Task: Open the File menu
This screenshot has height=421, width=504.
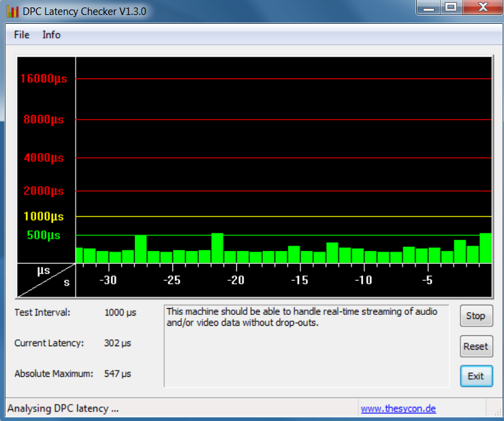Action: pos(21,35)
